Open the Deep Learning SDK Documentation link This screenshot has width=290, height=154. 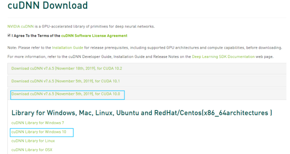(223, 57)
